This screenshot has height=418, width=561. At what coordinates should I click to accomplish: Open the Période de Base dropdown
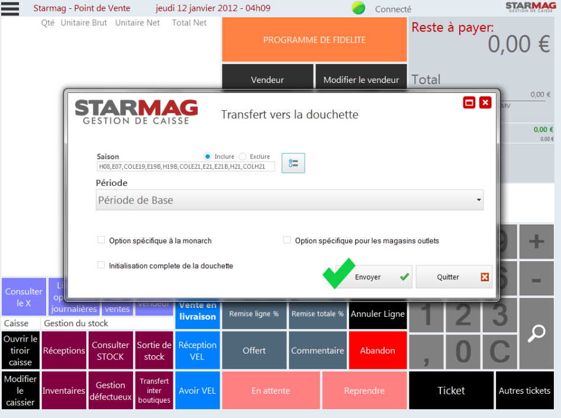click(290, 200)
